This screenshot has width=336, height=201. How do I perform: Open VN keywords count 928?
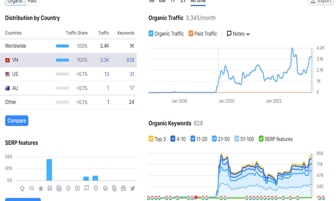(x=130, y=60)
